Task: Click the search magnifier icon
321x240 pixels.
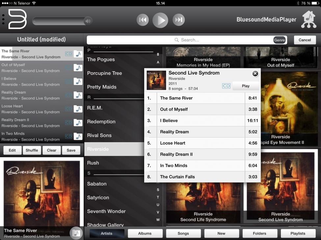Action: click(x=176, y=40)
